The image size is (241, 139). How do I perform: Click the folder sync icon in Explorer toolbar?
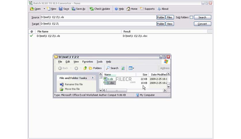click(123, 68)
